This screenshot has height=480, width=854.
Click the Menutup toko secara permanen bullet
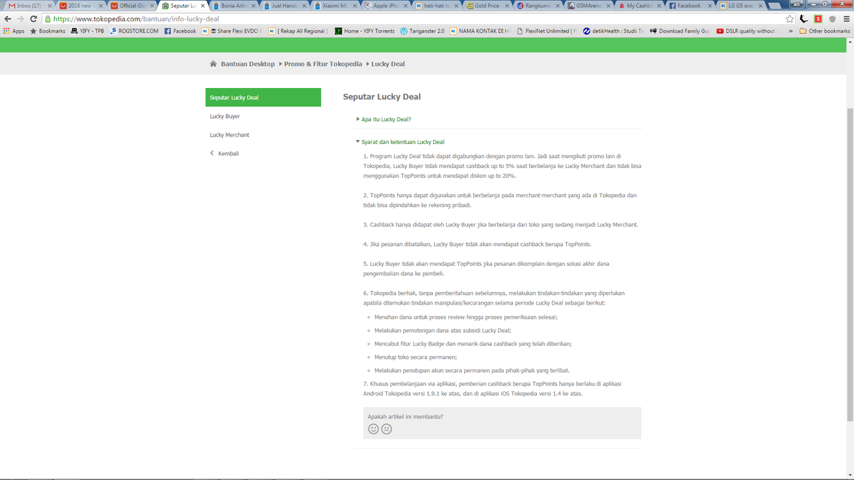415,357
